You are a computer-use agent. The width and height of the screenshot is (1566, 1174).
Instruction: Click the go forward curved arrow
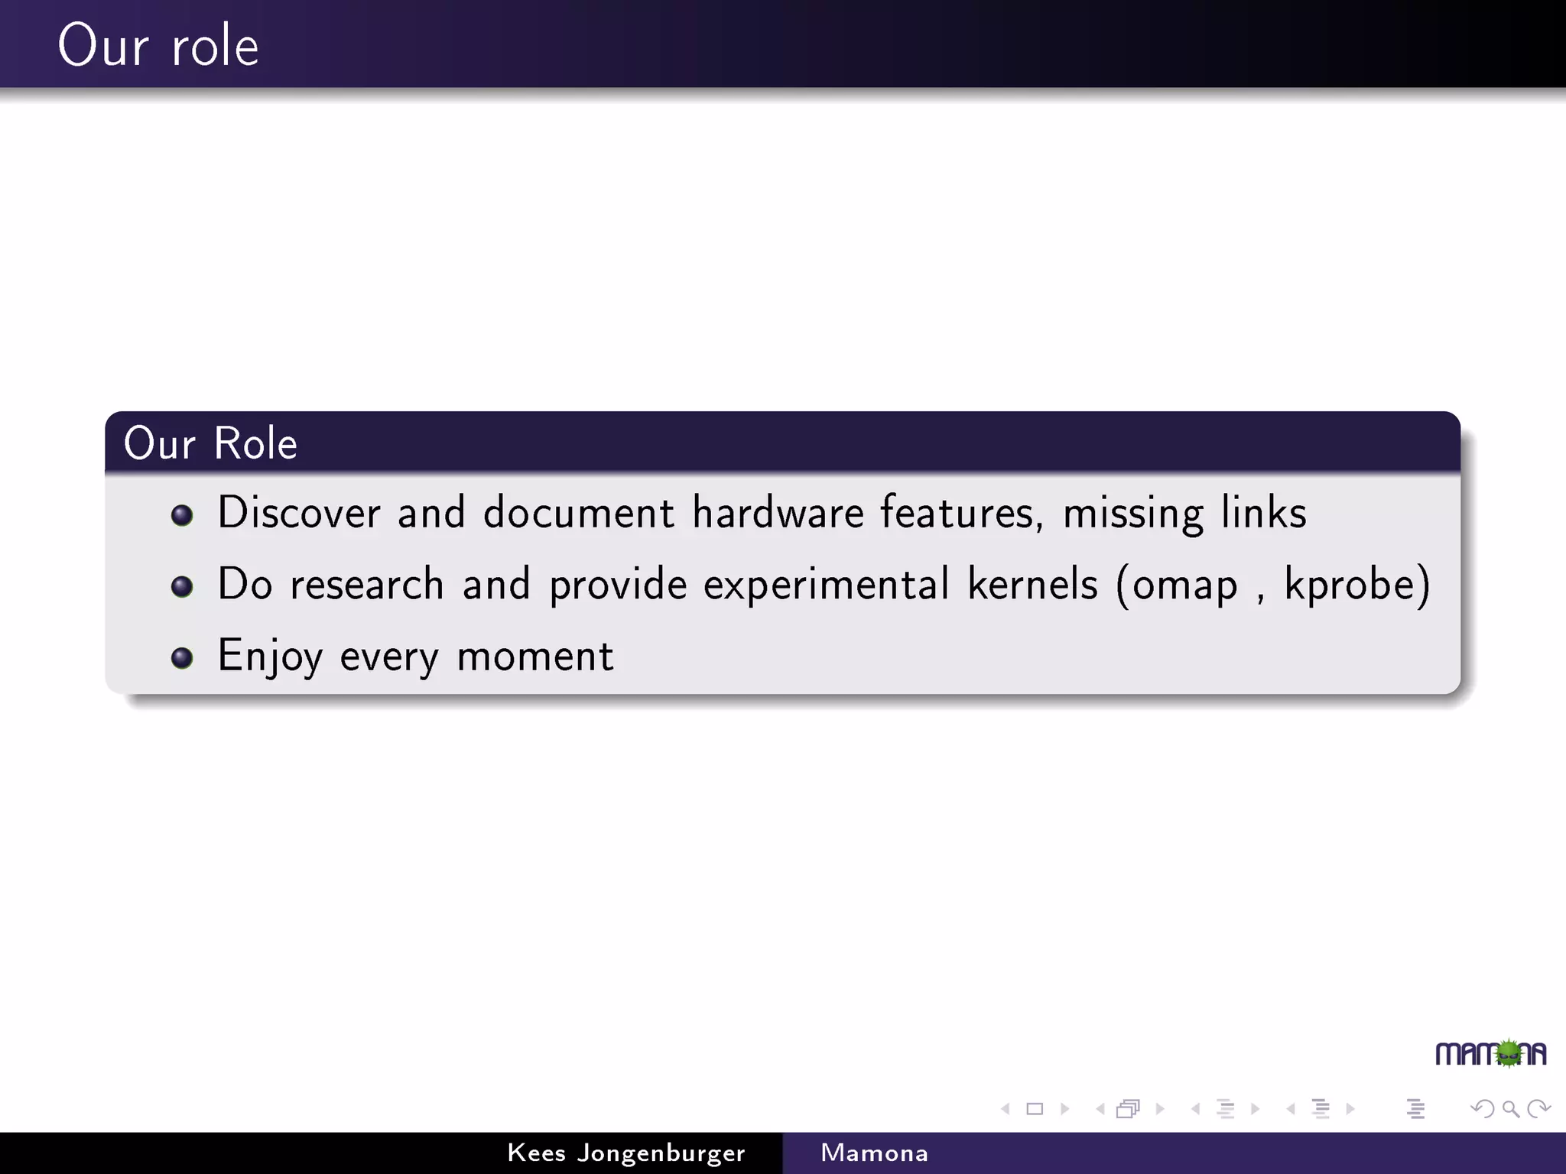(1538, 1109)
